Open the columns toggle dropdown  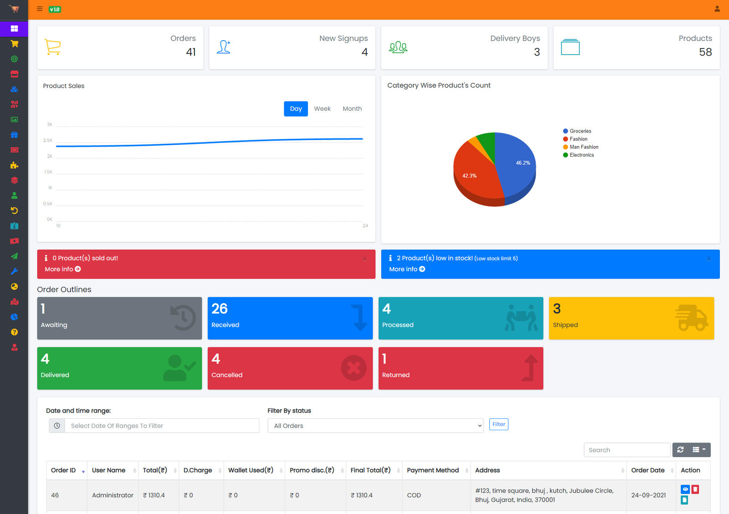coord(699,450)
